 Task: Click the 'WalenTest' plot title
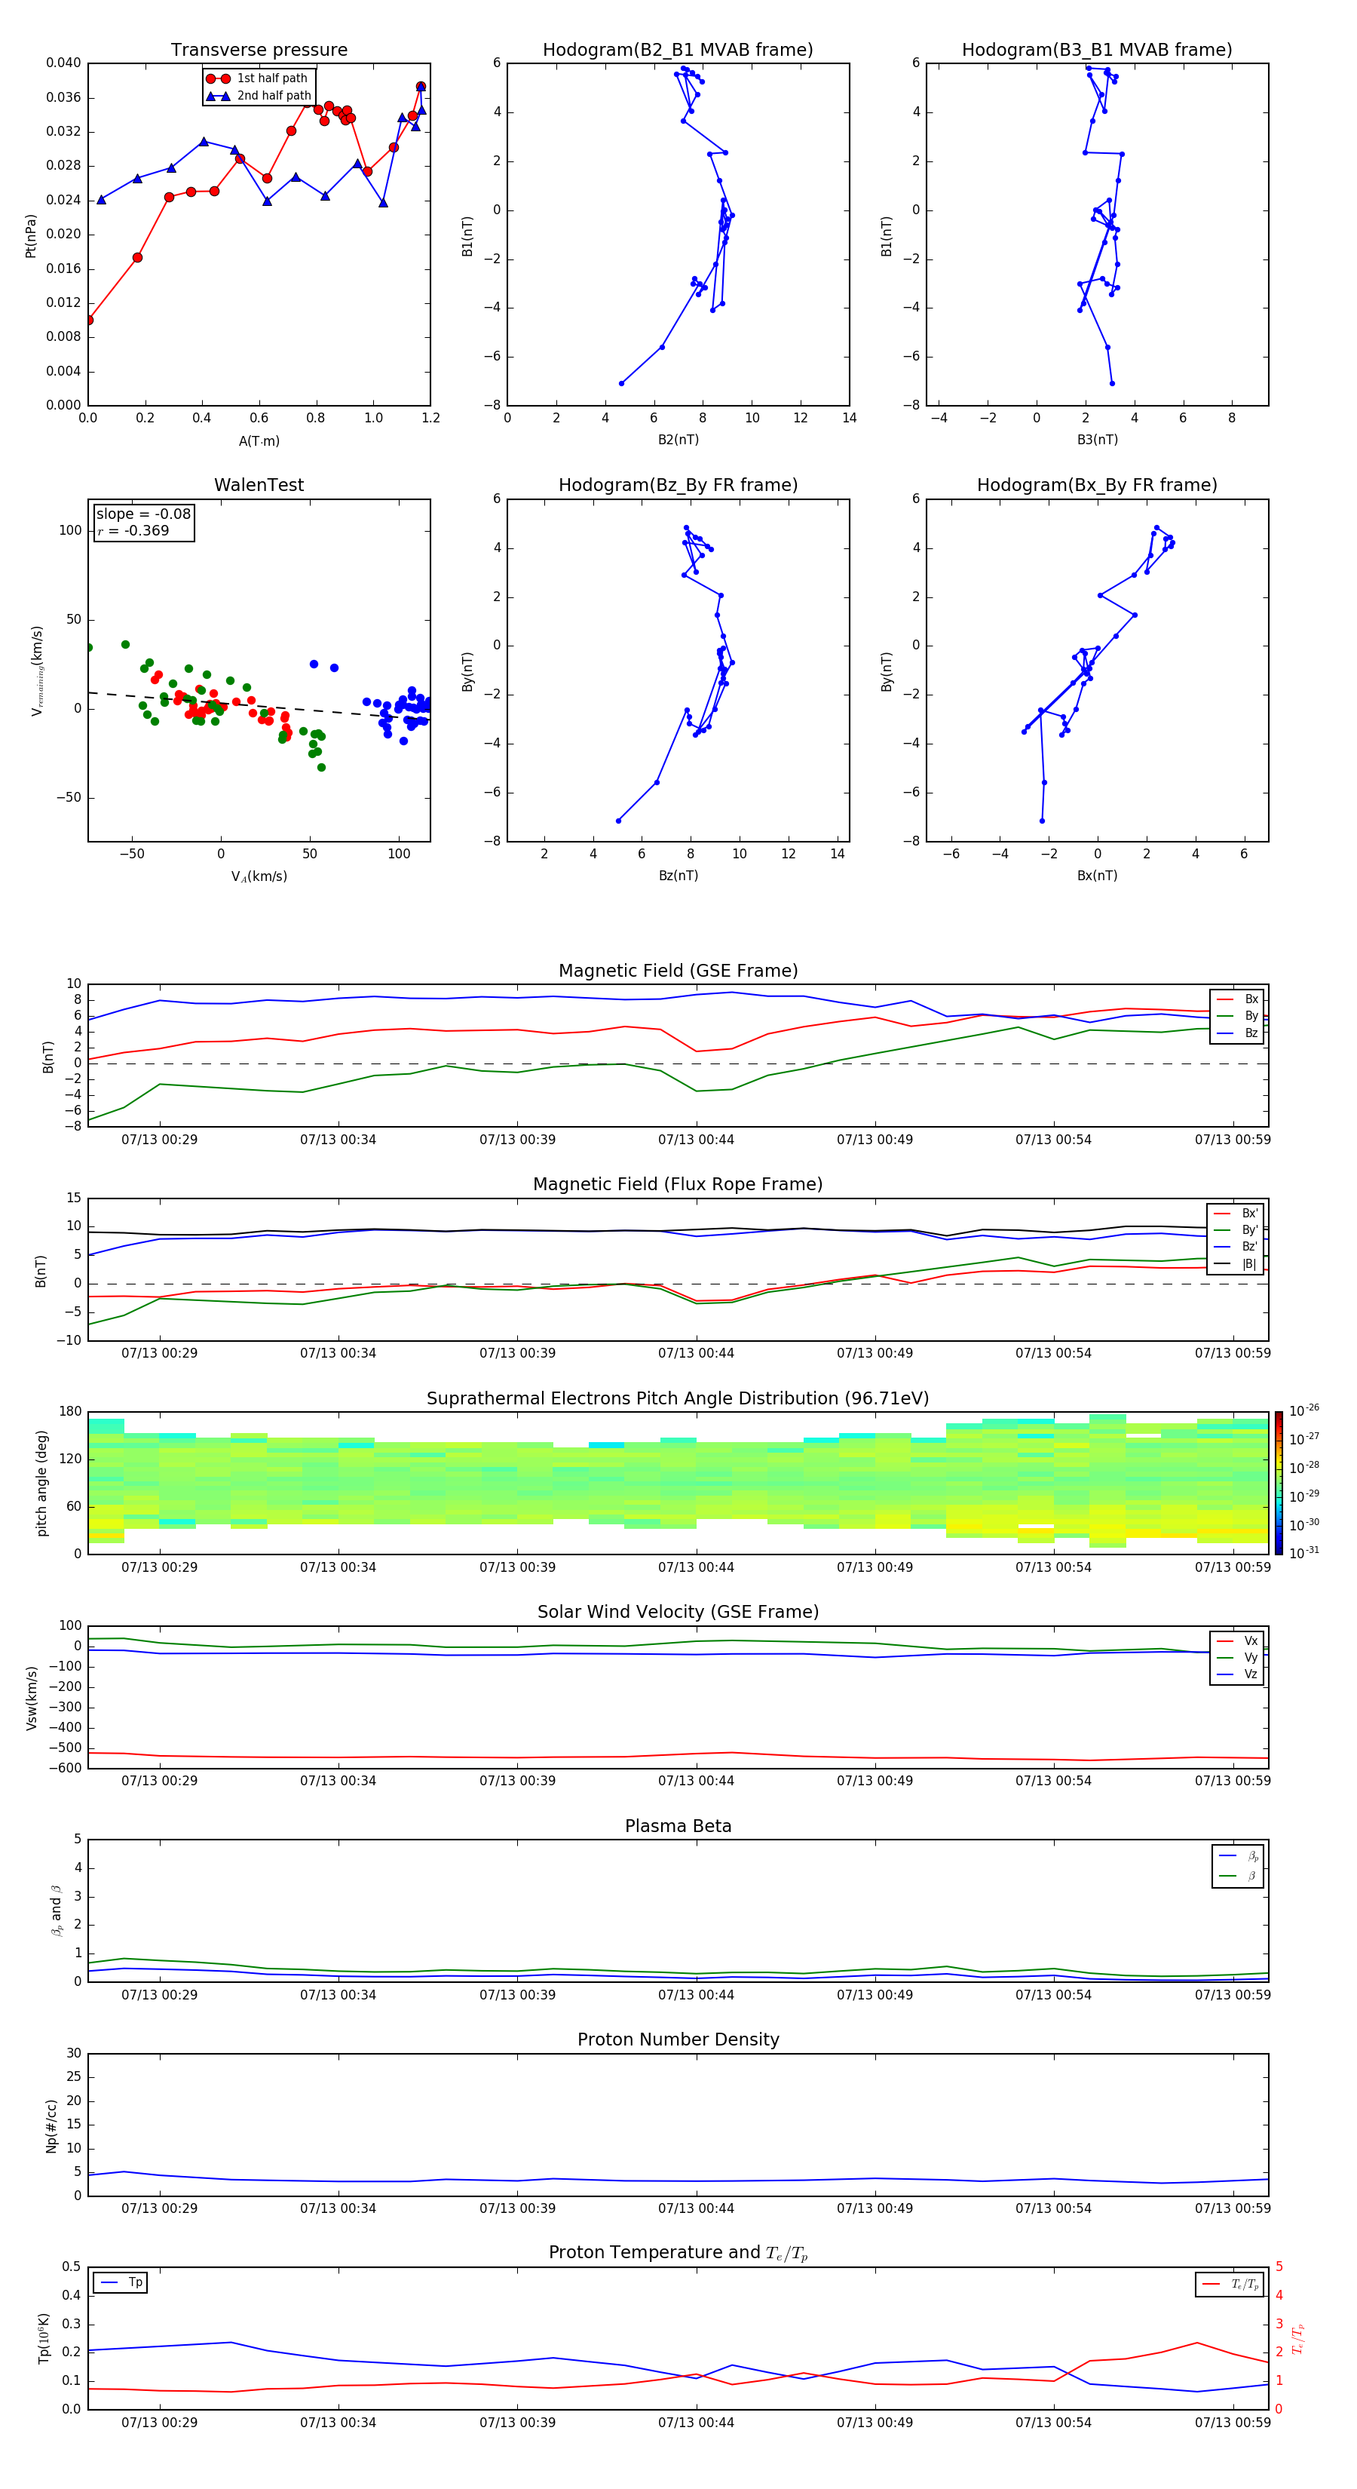point(259,485)
